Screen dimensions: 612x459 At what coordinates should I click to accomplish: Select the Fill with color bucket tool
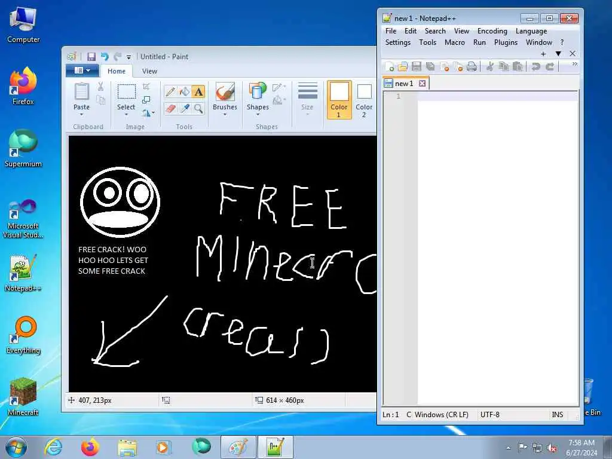tap(184, 91)
